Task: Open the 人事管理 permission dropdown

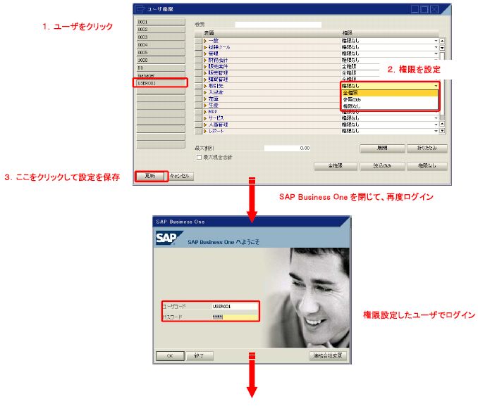Action: click(x=436, y=125)
